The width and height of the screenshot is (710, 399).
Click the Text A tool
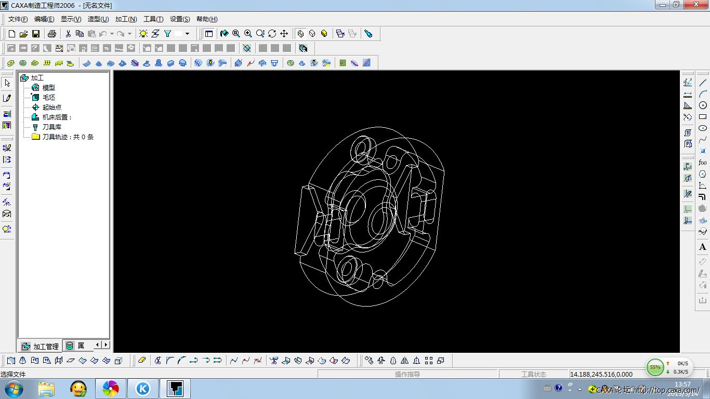pyautogui.click(x=703, y=247)
